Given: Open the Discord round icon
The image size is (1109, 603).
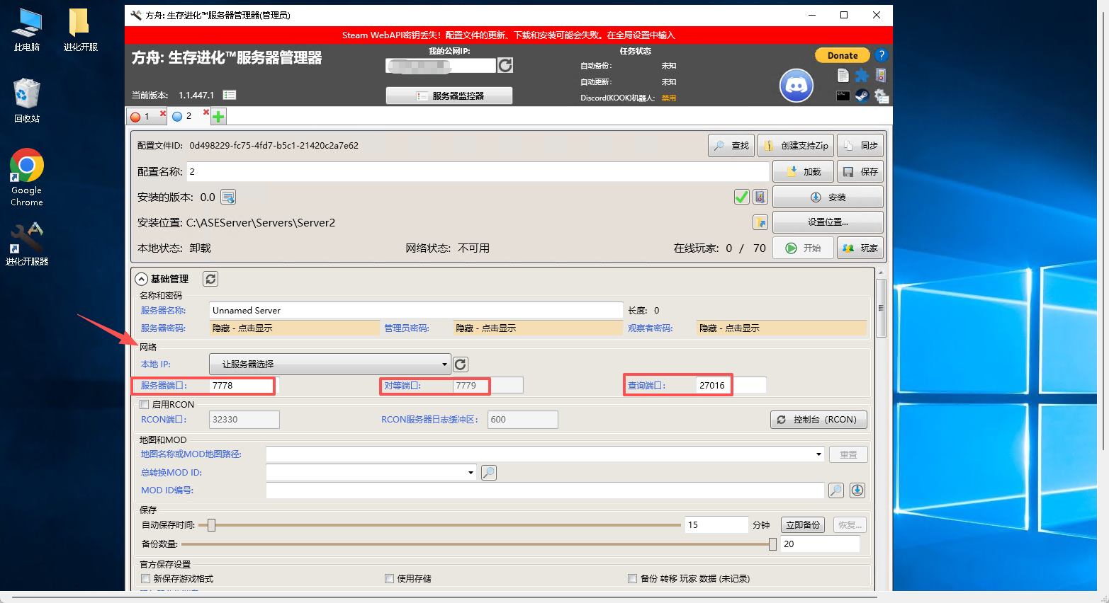Looking at the screenshot, I should [796, 86].
